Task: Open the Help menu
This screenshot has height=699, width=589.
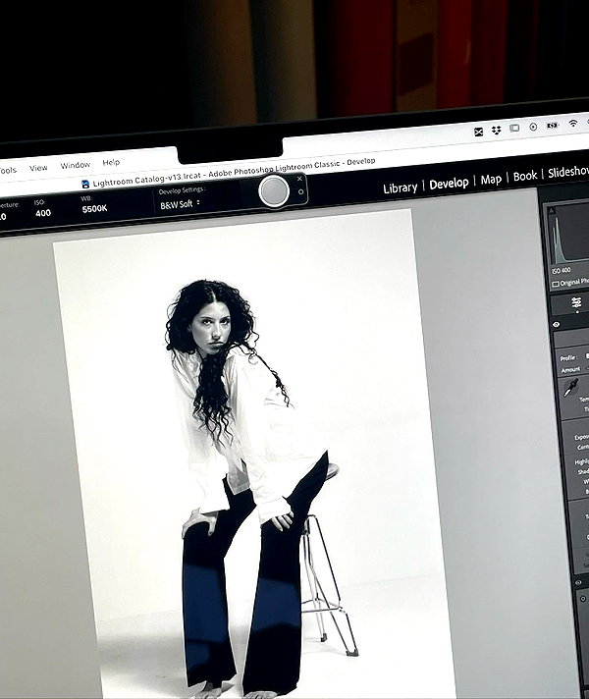Action: [111, 162]
